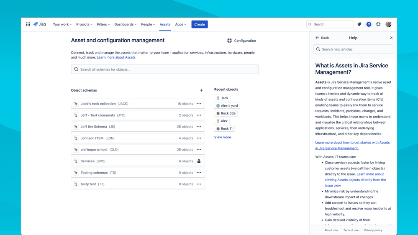This screenshot has width=418, height=235.
Task: Open the settings gear in top bar
Action: [x=378, y=24]
